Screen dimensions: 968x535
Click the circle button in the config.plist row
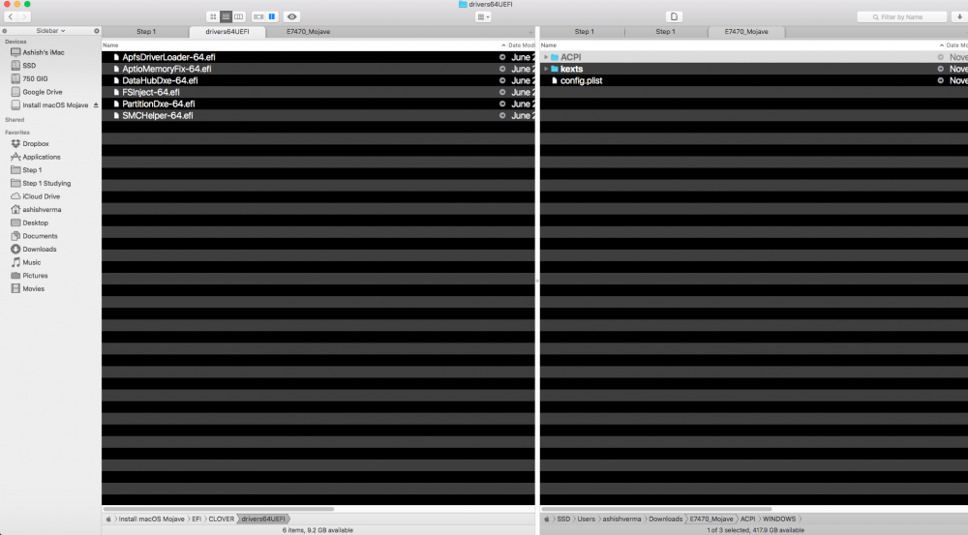tap(940, 81)
